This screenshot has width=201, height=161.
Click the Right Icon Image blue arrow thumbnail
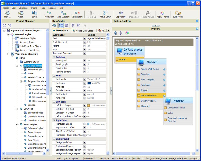pos(89,124)
